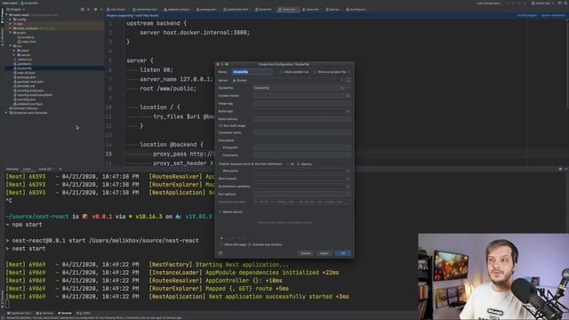The height and width of the screenshot is (320, 569).
Task: Click the Entrypoint input field
Action: click(302, 148)
